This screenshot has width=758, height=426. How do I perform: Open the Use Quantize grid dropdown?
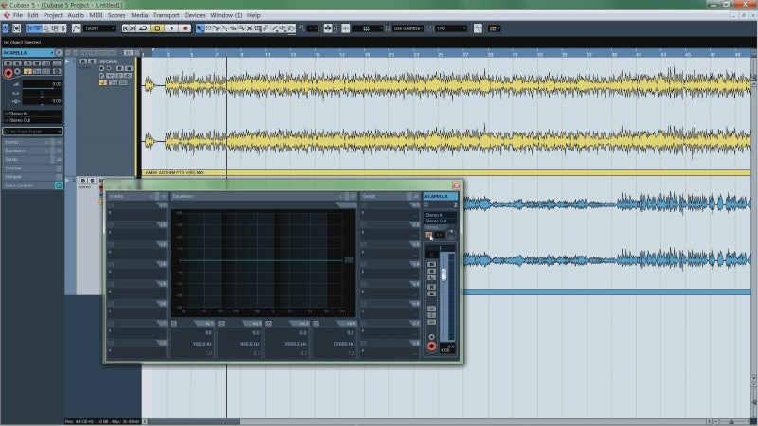(408, 28)
